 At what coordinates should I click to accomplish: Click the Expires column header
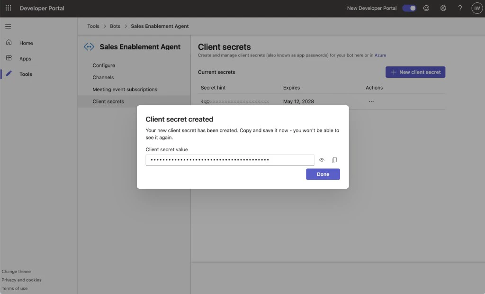pos(291,88)
